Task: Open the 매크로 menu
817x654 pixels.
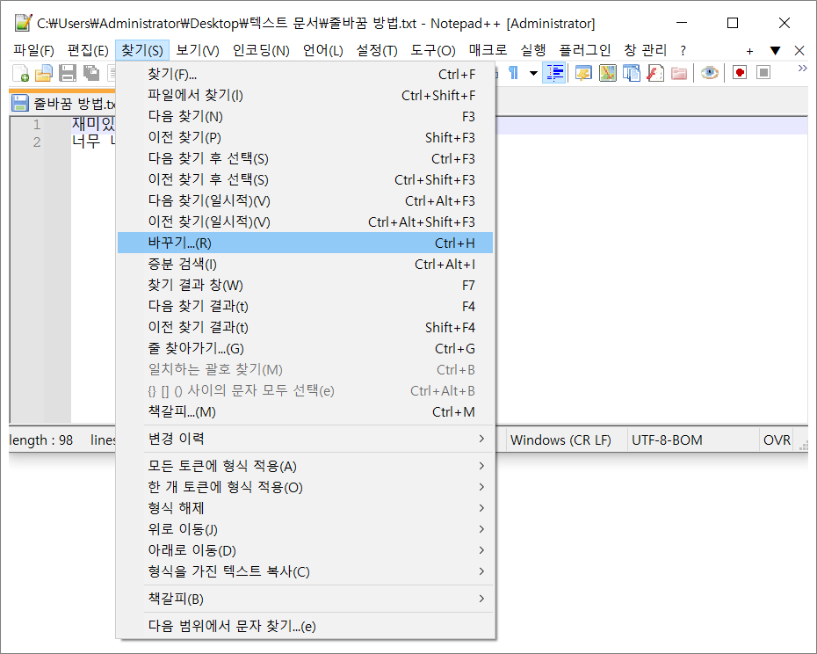Action: 488,50
